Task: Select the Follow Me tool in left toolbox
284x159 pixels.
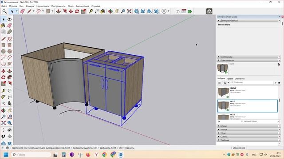Action: [10, 77]
